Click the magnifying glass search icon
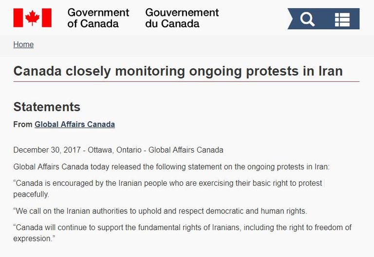 [307, 19]
